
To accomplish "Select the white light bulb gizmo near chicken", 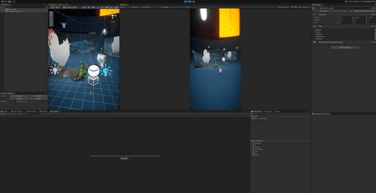I will click(55, 69).
